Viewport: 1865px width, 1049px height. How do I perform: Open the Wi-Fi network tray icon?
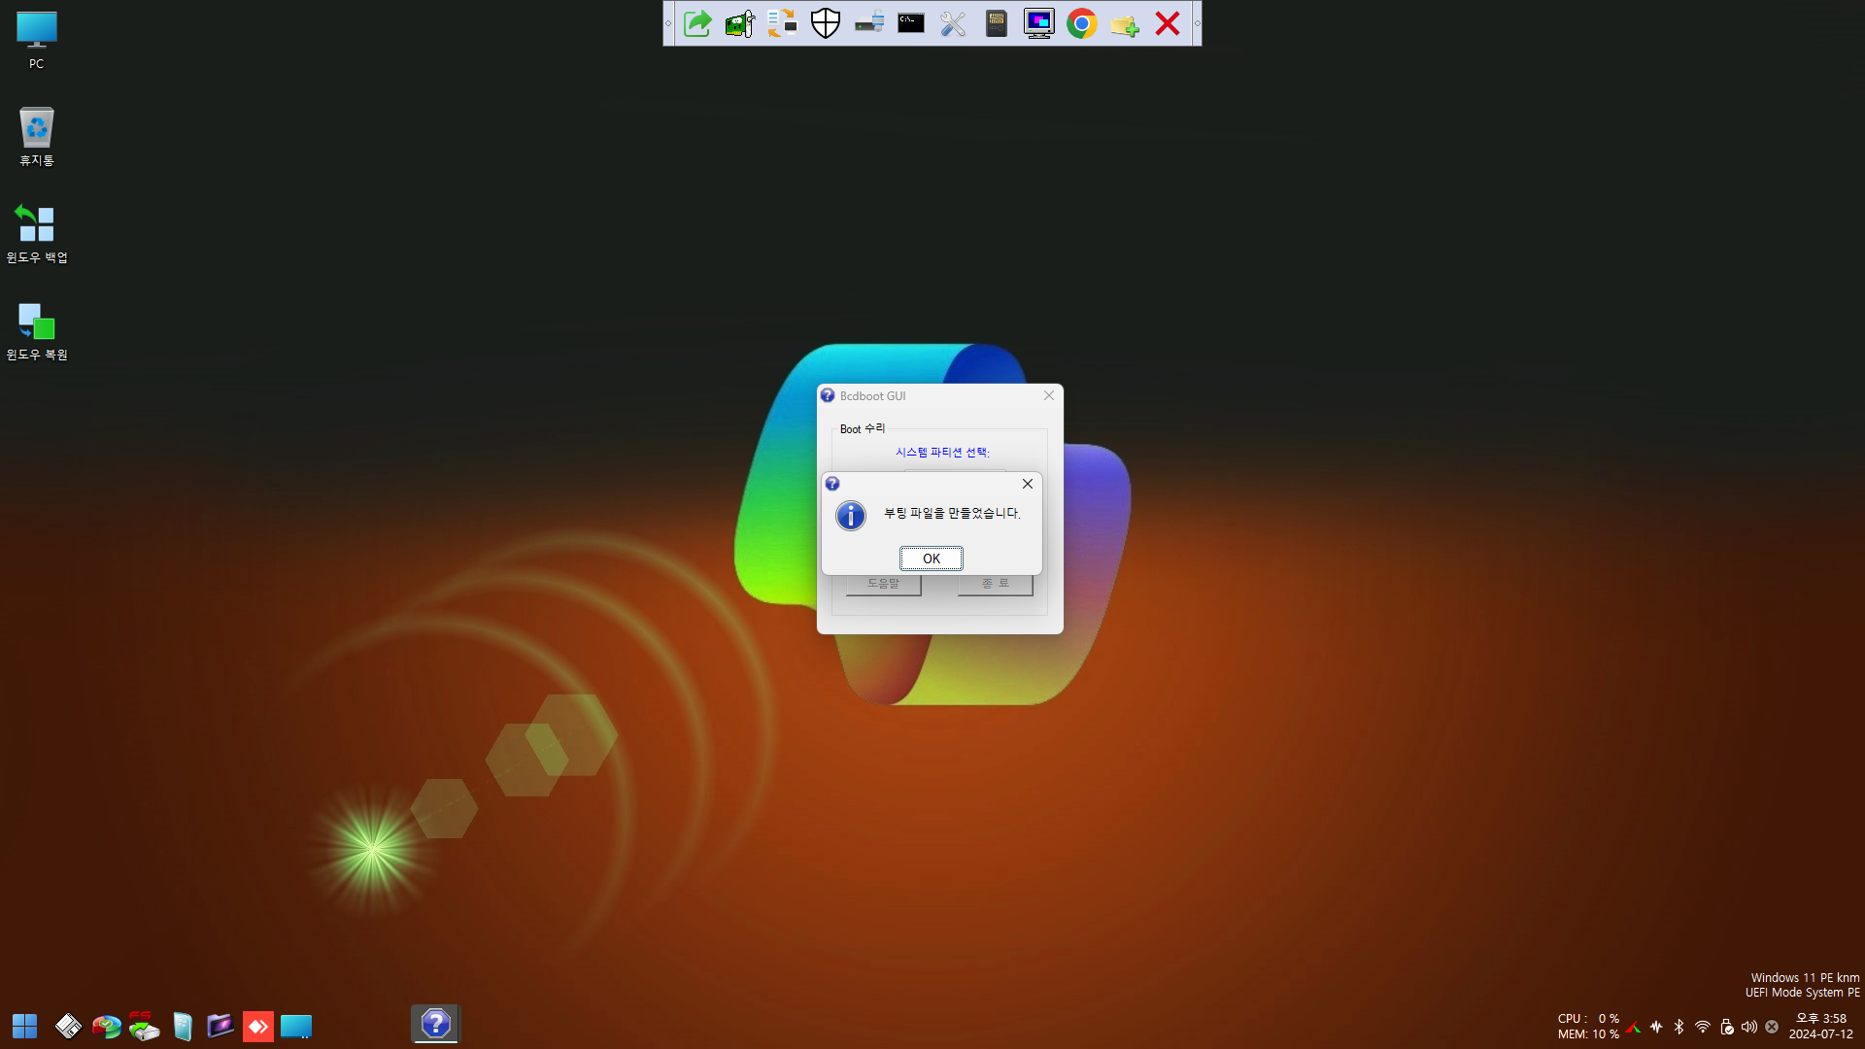(1703, 1027)
